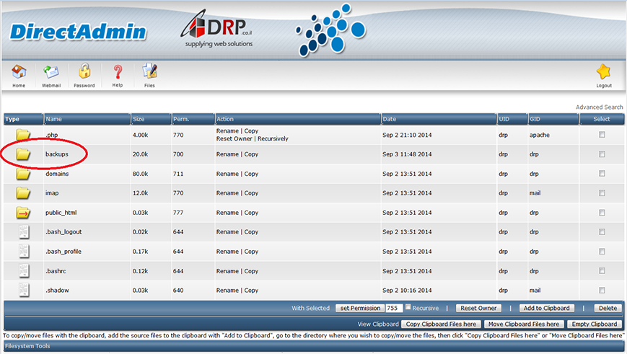Screen dimensions: 627x354
Task: Tick the checkbox for .shadow file
Action: click(x=602, y=290)
